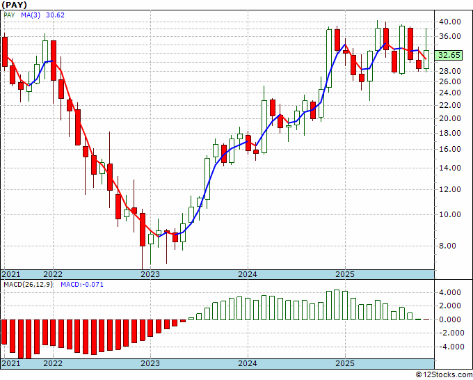
Task: Click 2022 on the price chart timeline
Action: (x=53, y=274)
